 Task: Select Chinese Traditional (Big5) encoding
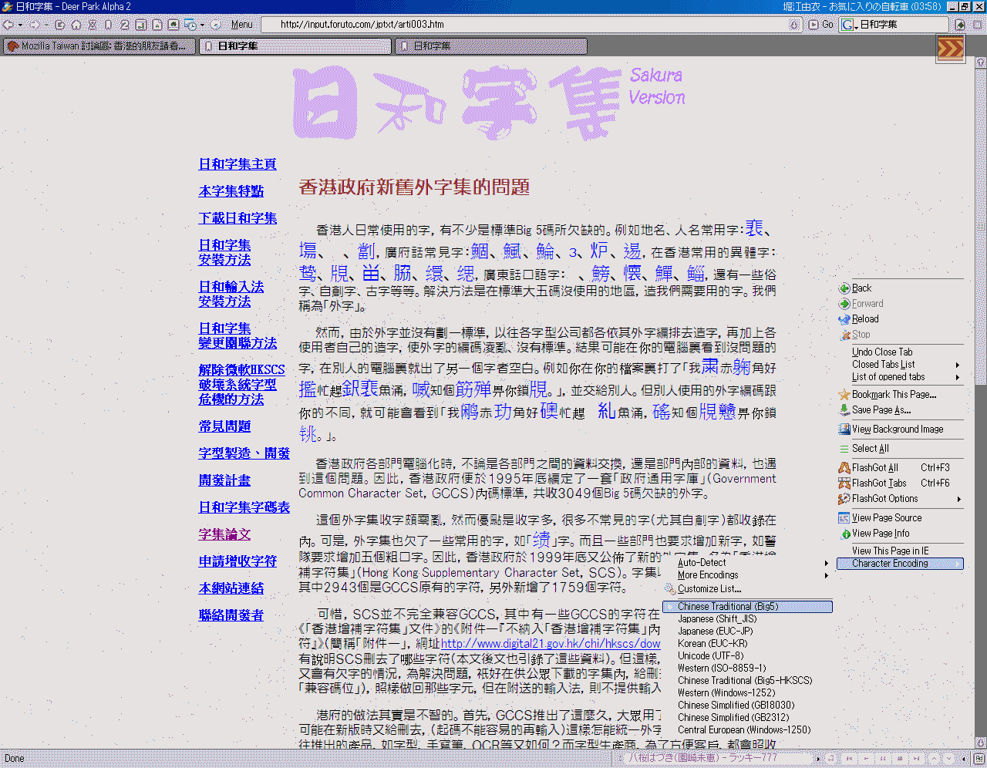[727, 607]
